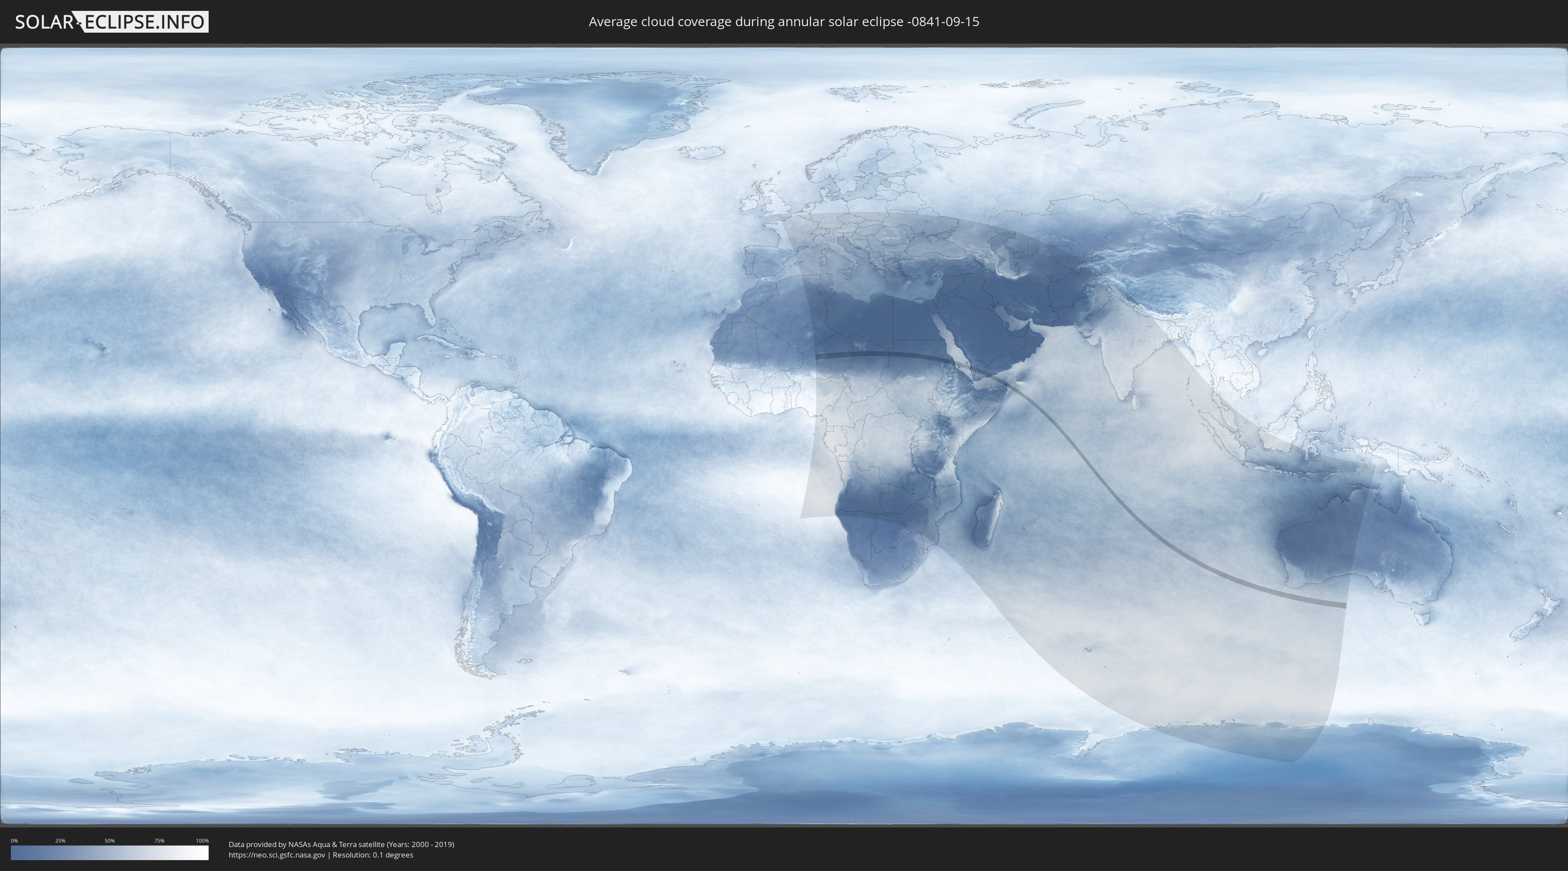Click the 0% legend label

14,841
